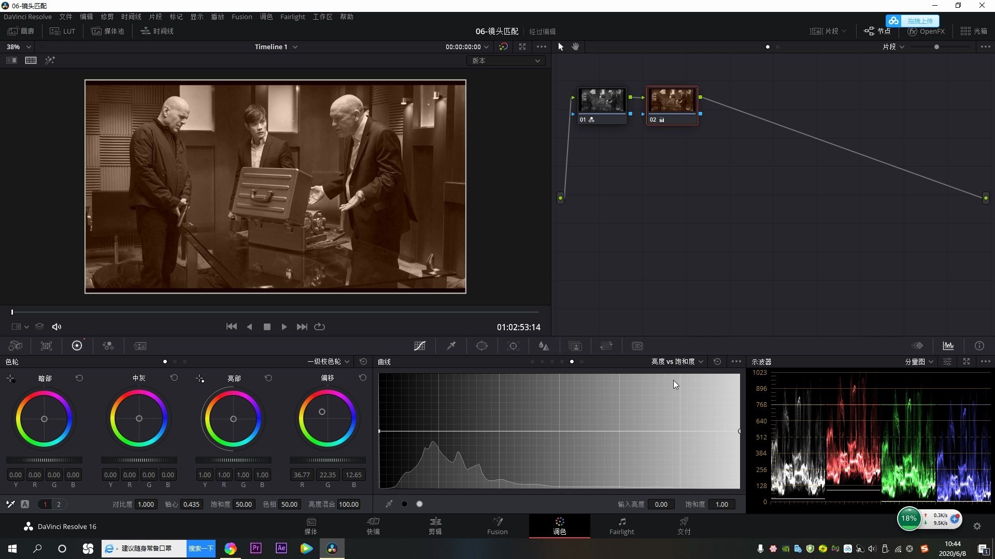
Task: Open the timecode display dropdown arrow
Action: (486, 47)
